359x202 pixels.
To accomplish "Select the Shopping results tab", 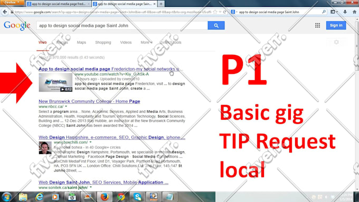I will (x=103, y=42).
